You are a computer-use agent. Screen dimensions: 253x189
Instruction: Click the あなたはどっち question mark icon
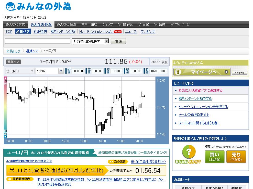coord(189,152)
